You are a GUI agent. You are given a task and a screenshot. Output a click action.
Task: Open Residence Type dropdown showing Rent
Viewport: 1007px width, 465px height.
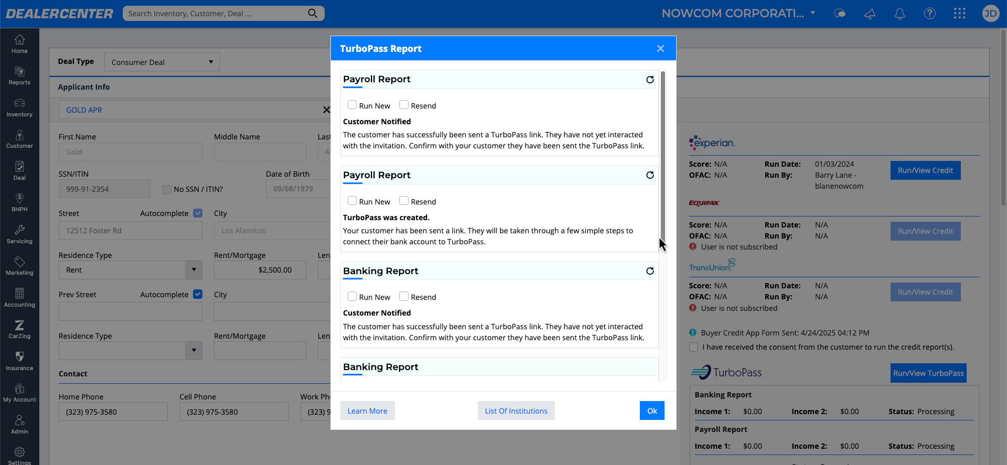131,270
